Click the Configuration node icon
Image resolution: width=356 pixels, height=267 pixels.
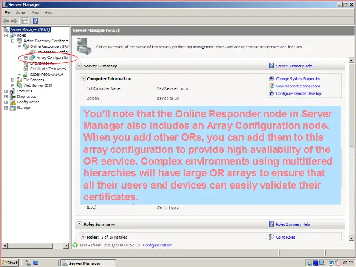(x=13, y=102)
